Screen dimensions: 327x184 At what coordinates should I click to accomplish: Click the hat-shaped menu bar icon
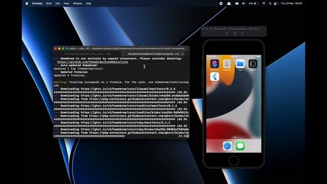229,4
